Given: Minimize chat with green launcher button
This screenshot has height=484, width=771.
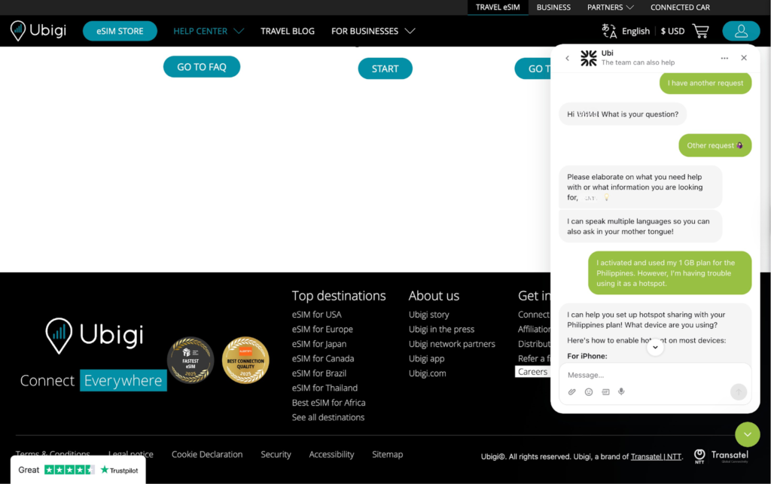Looking at the screenshot, I should coord(748,434).
